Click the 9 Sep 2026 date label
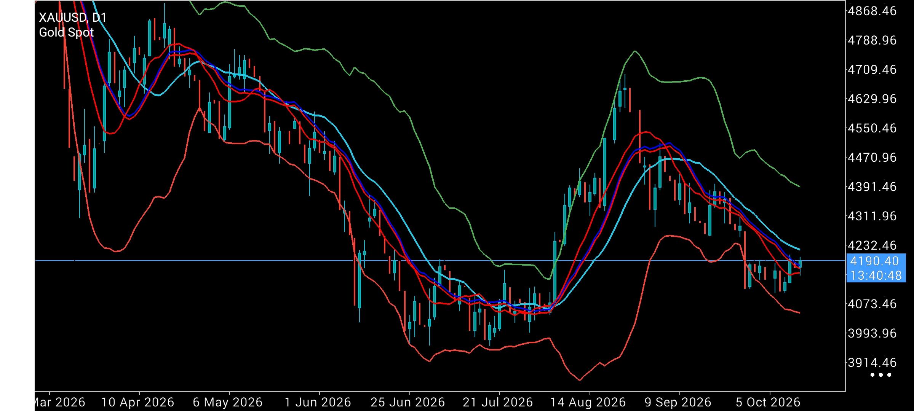 [x=678, y=402]
